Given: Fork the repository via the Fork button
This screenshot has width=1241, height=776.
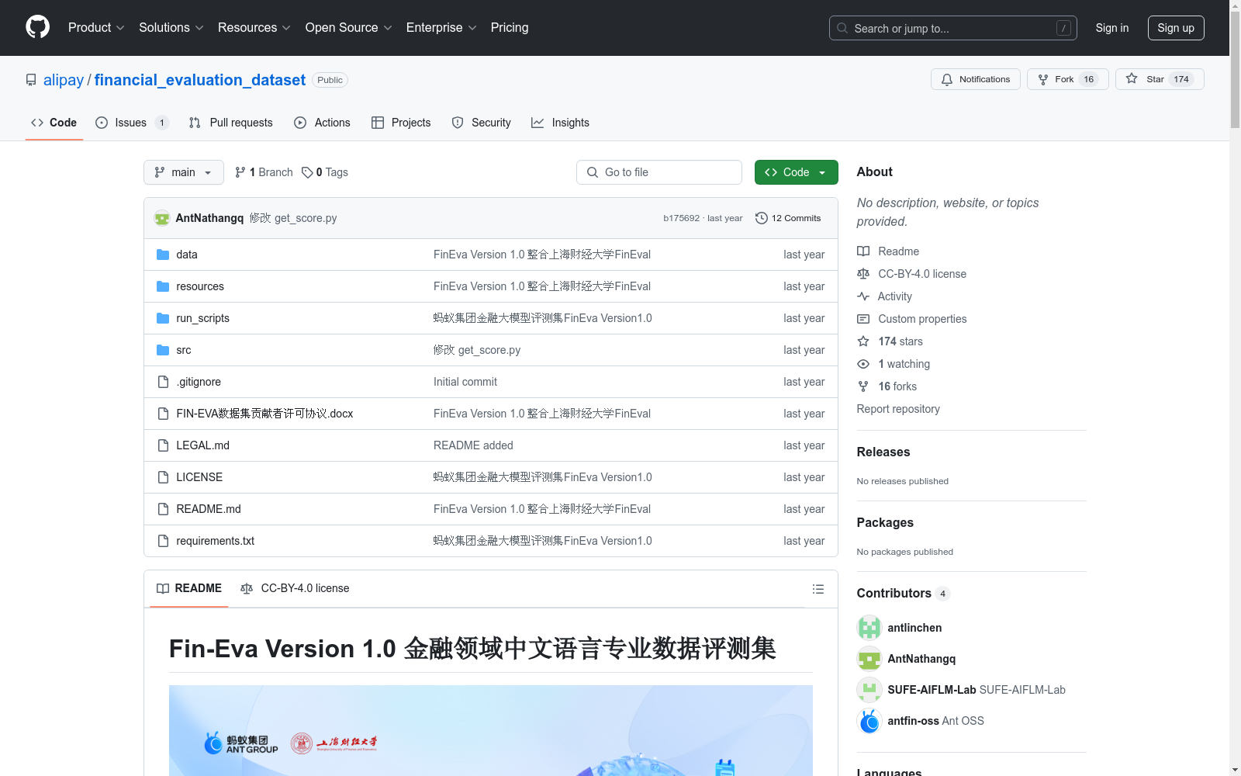Looking at the screenshot, I should tap(1068, 79).
